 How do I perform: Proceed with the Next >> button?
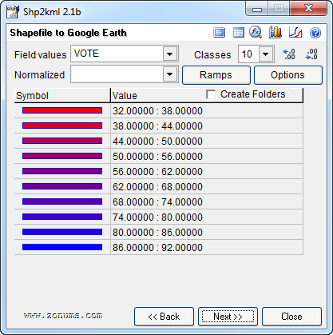tap(228, 317)
